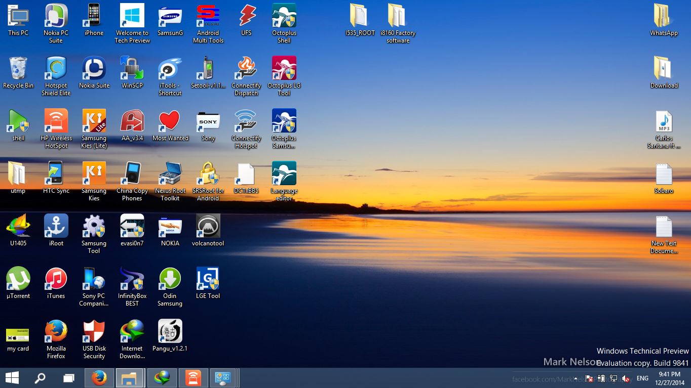Open Search from the taskbar magnifier
The height and width of the screenshot is (388, 691).
coord(40,378)
